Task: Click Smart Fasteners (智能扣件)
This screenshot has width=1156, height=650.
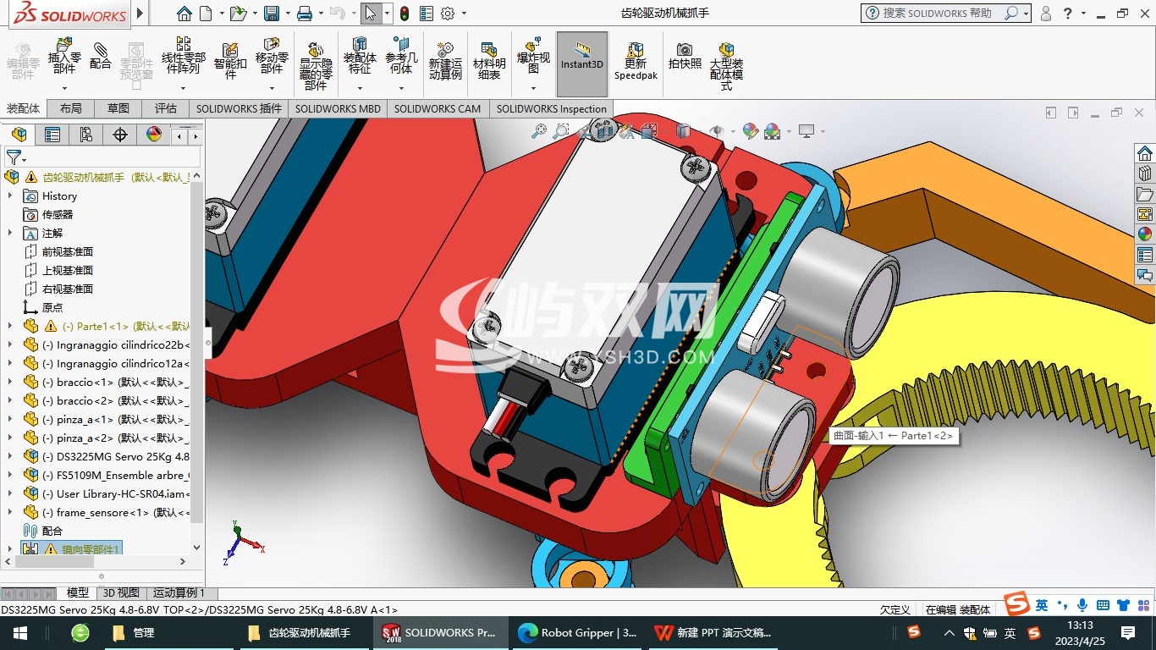Action: [x=230, y=61]
